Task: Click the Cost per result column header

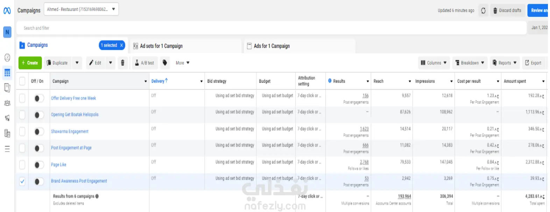Action: pos(469,81)
